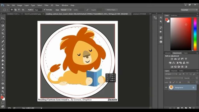Open the Filter menu
Image resolution: width=199 pixels, height=112 pixels.
click(46, 5)
